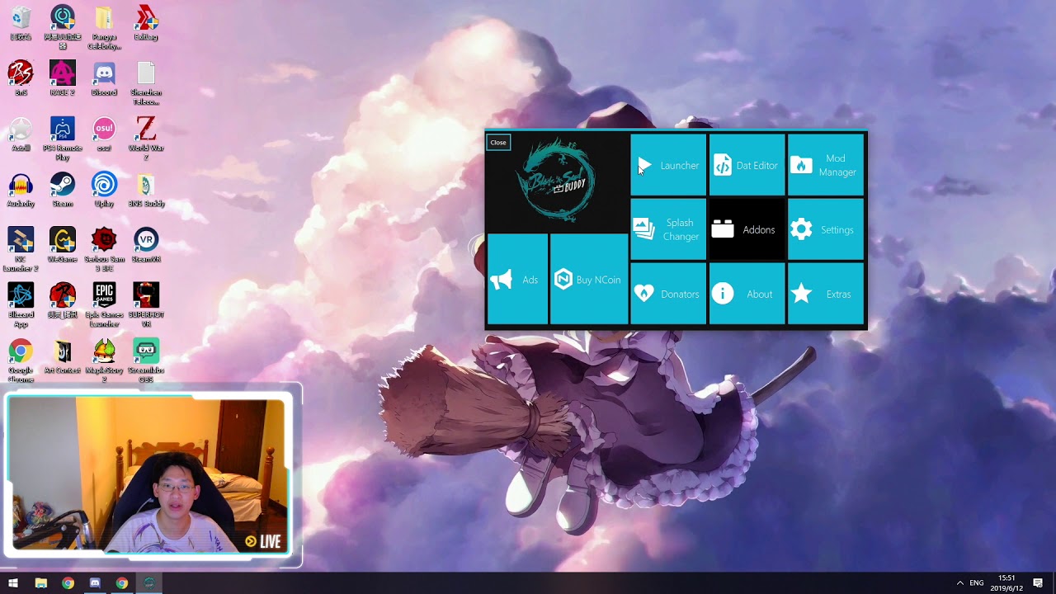The image size is (1056, 594).
Task: Select the Google Chrome desktop shortcut
Action: click(x=21, y=361)
